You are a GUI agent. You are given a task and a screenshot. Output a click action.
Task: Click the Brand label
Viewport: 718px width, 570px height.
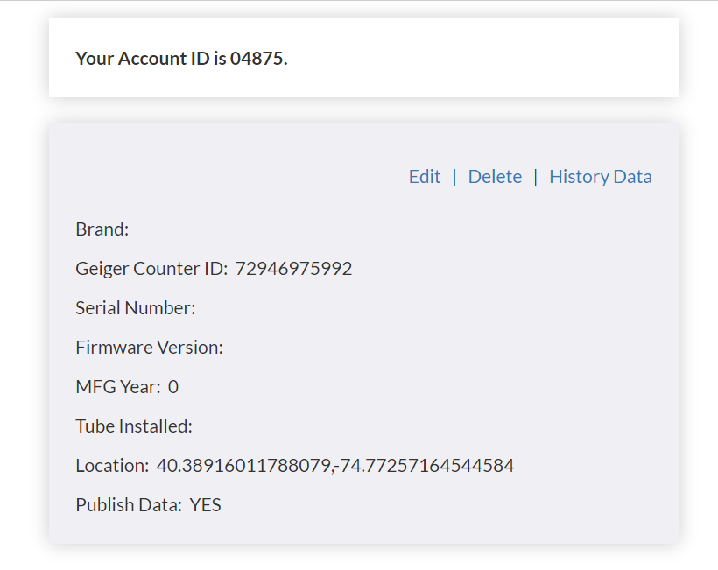point(102,229)
